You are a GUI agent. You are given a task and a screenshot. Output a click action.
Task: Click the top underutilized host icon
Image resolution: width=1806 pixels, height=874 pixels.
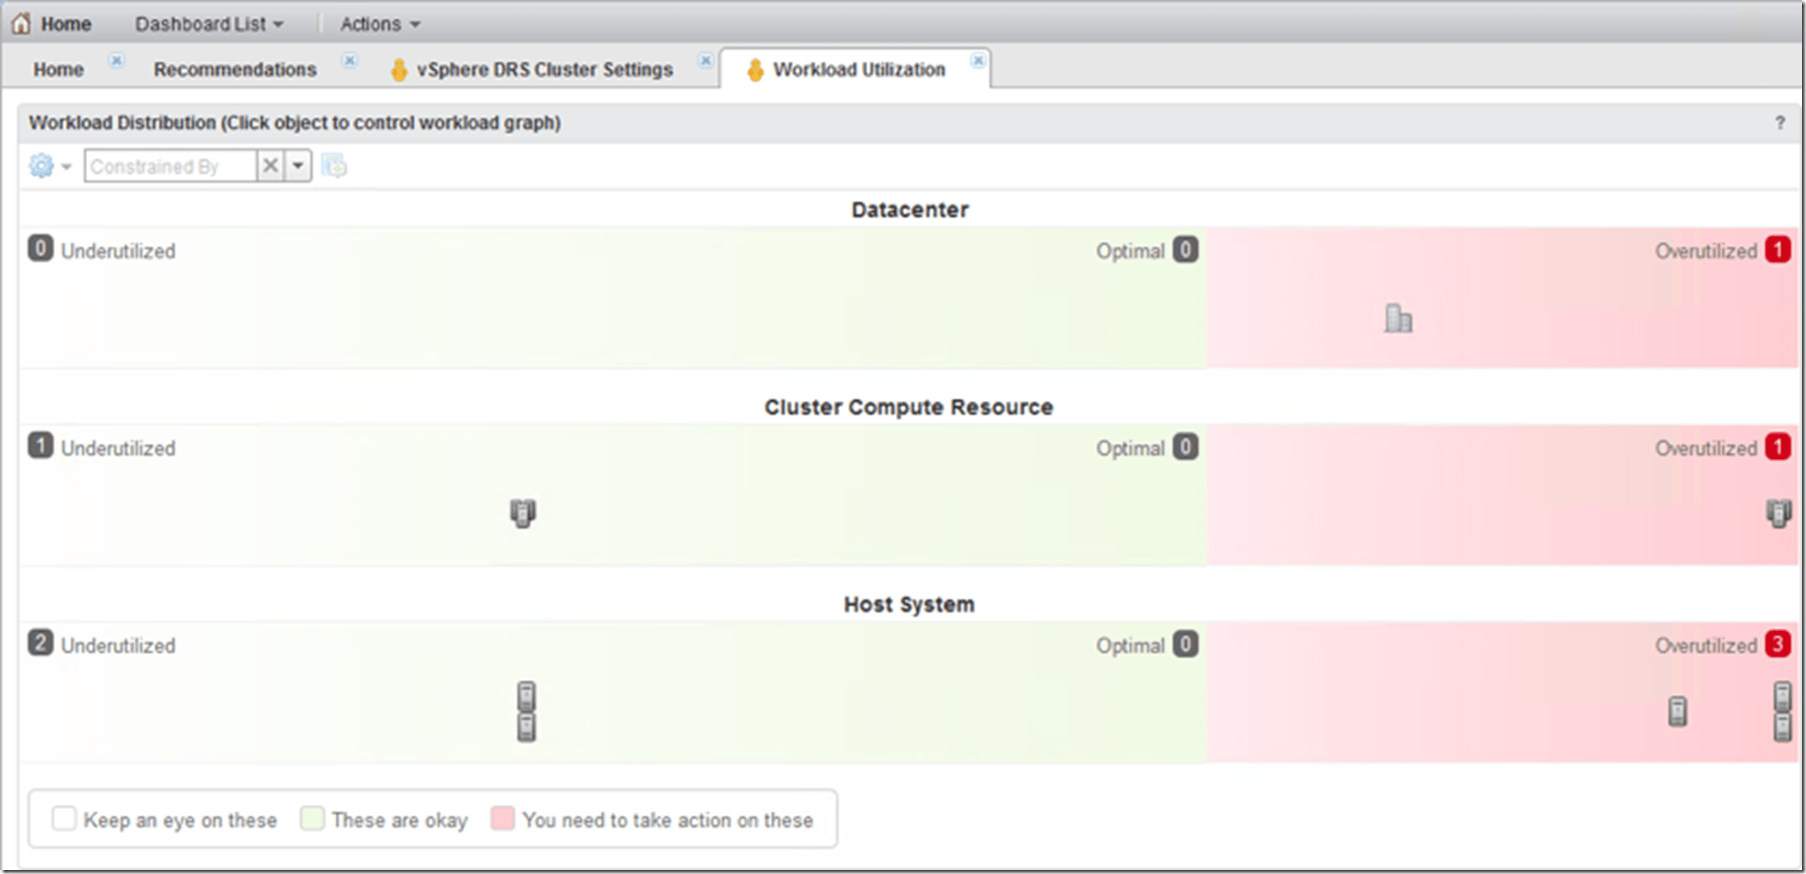(527, 696)
